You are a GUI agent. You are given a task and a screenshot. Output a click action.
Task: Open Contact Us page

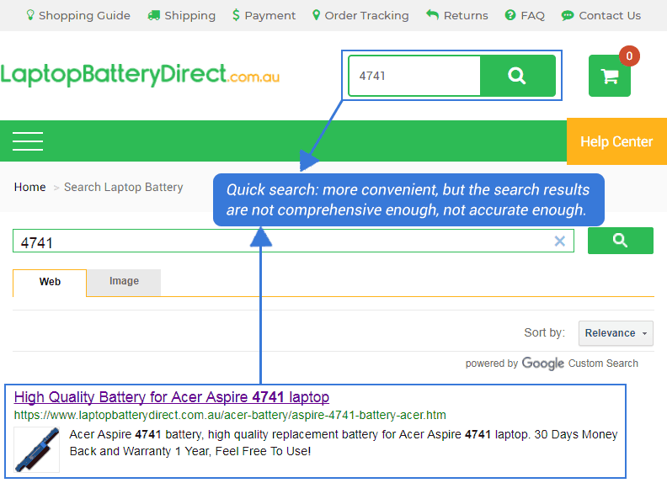[601, 16]
